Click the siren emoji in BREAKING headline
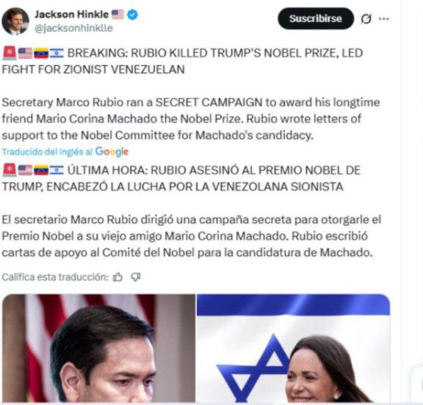Viewport: 423px width, 405px height. 10,53
